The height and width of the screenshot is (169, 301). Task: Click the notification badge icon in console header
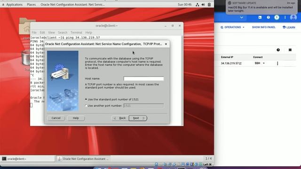277,17
